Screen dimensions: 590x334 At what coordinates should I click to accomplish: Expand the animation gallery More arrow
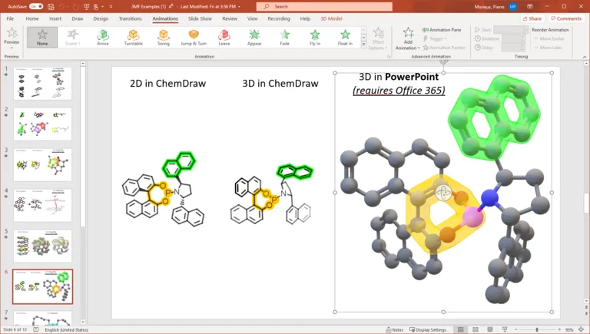[x=363, y=45]
